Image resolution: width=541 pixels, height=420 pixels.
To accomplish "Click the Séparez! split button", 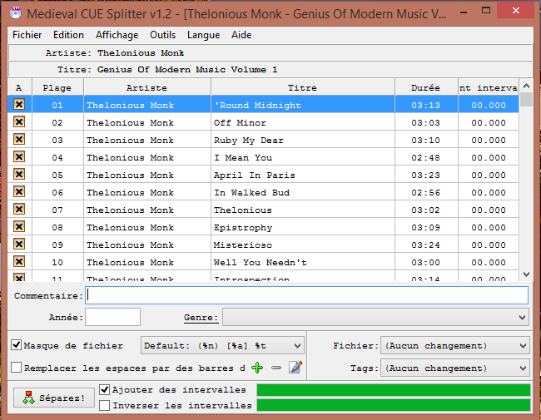I will pos(54,398).
